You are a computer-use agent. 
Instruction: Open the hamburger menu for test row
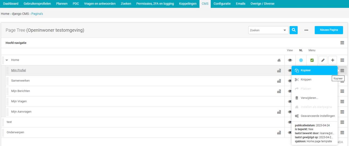click(x=342, y=122)
